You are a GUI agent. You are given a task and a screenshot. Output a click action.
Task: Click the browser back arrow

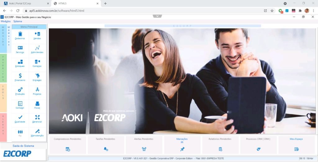click(4, 11)
